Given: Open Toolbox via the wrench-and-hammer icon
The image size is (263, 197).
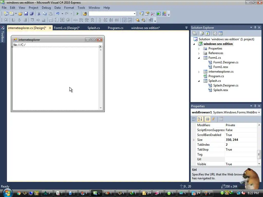Looking at the screenshot, I should 153,14.
